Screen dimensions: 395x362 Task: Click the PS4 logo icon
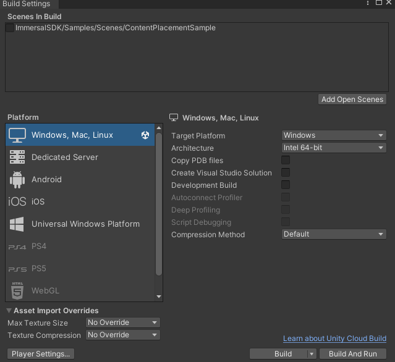(x=17, y=247)
